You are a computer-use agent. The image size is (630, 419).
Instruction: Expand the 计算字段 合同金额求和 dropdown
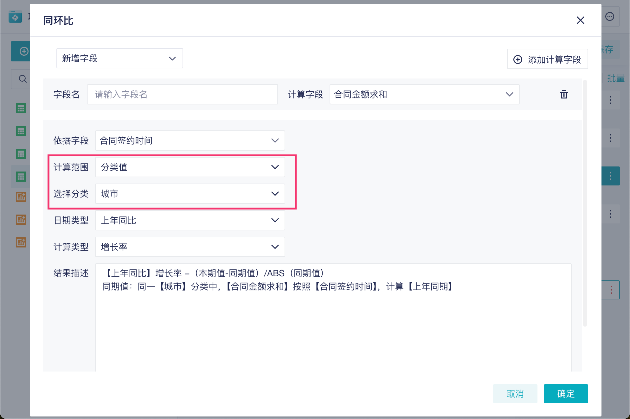424,94
